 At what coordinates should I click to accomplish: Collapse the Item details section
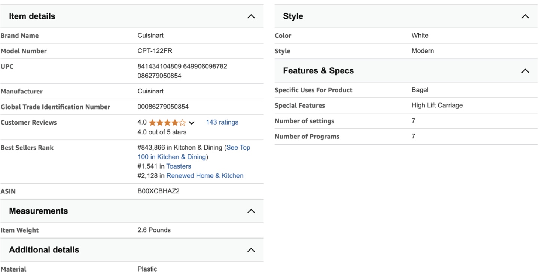click(x=251, y=16)
